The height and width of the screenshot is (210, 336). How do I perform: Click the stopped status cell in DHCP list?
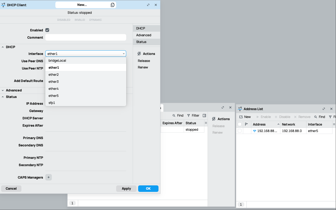pos(194,130)
